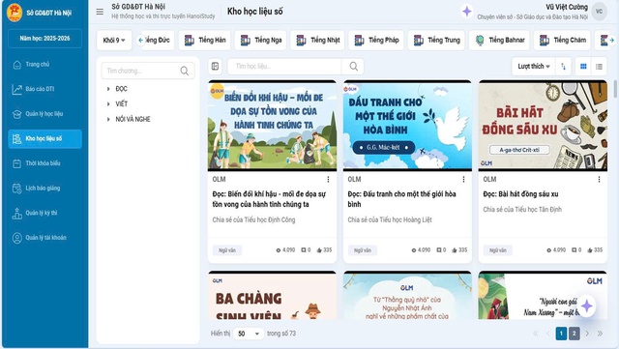Select the Tiếng Chăm subject tab
The image size is (619, 349).
coord(562,41)
